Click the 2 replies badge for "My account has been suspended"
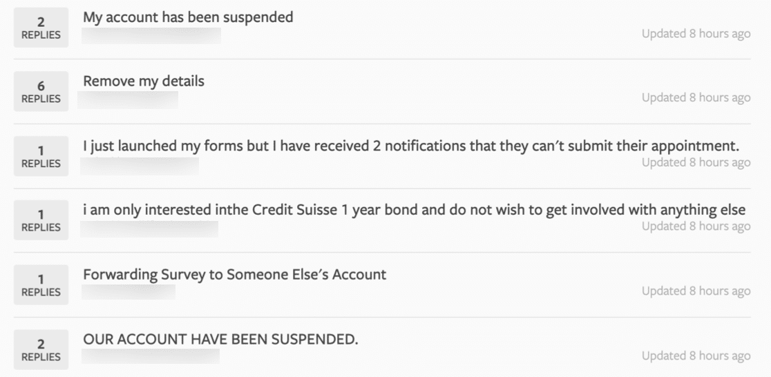Viewport: 771px width, 377px height. [41, 28]
